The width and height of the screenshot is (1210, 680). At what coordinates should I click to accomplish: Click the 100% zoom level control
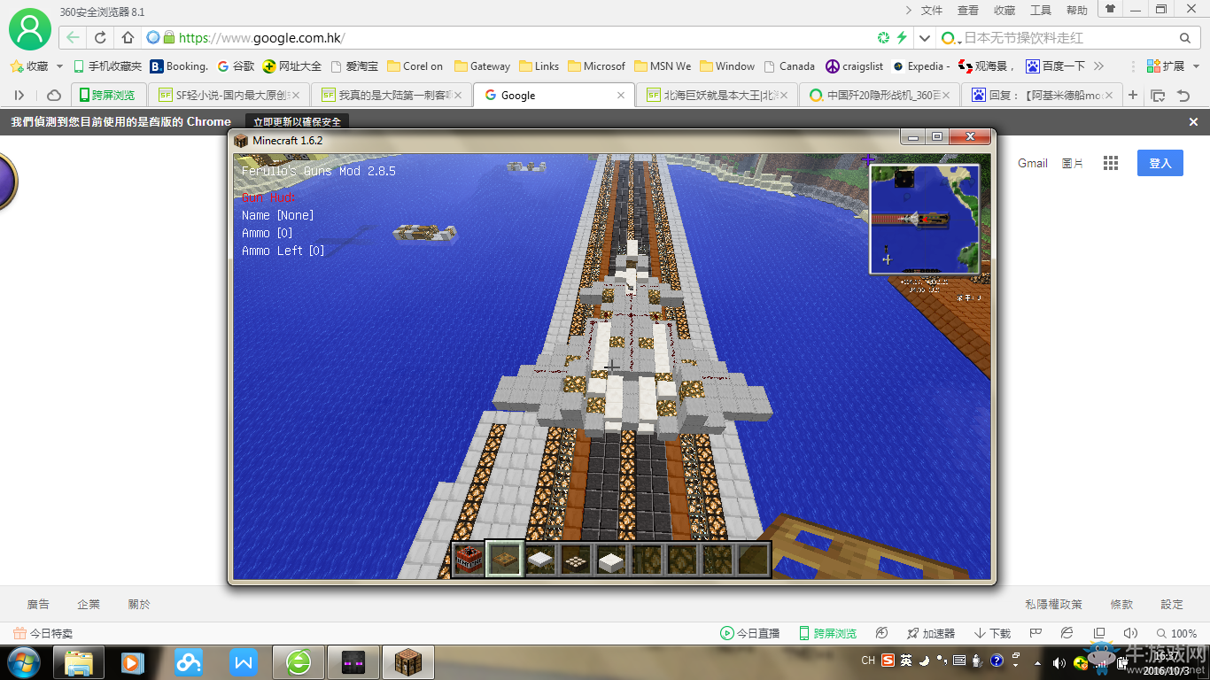click(x=1175, y=633)
